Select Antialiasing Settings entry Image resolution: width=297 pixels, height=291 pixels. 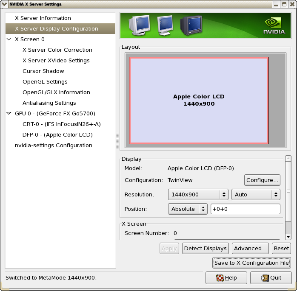point(49,103)
